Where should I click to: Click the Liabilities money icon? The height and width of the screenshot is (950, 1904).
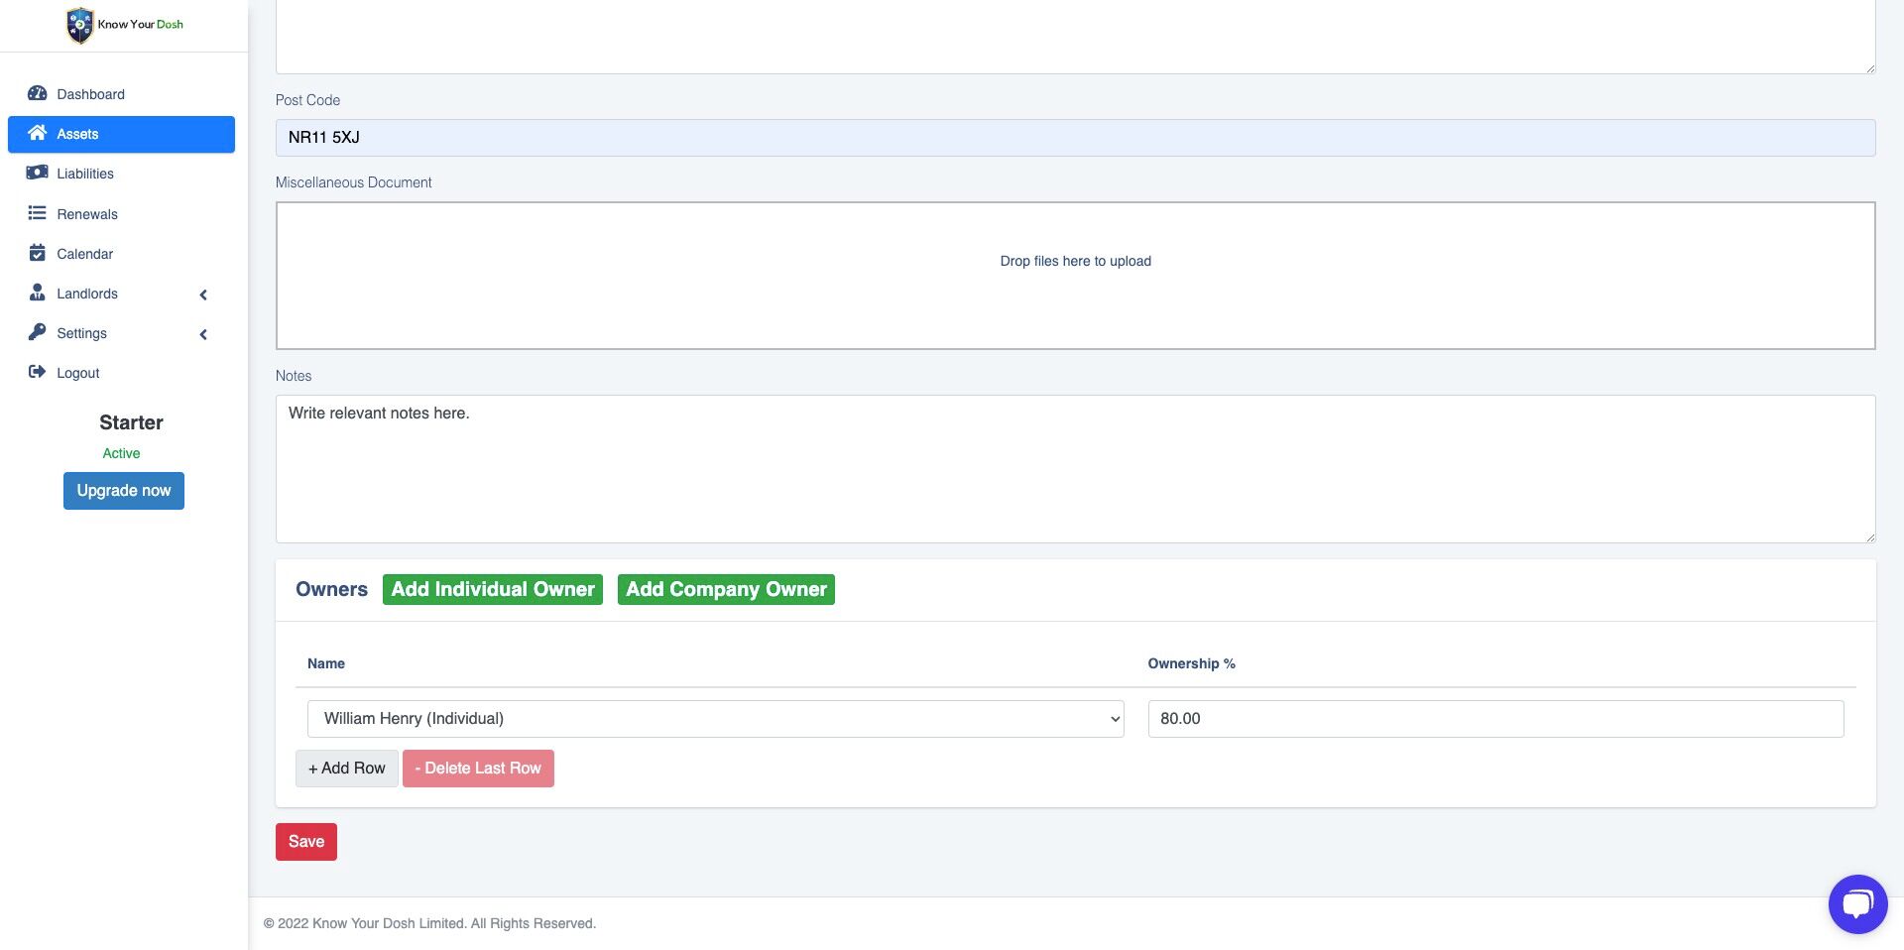point(38,173)
